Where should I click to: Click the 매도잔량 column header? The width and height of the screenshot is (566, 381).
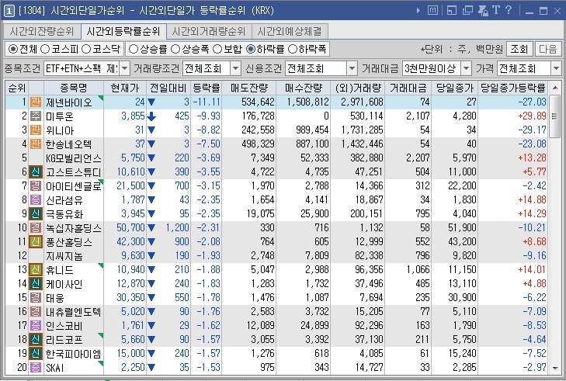[x=249, y=88]
